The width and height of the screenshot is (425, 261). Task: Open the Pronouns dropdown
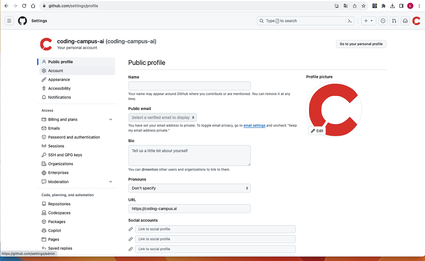(190, 188)
